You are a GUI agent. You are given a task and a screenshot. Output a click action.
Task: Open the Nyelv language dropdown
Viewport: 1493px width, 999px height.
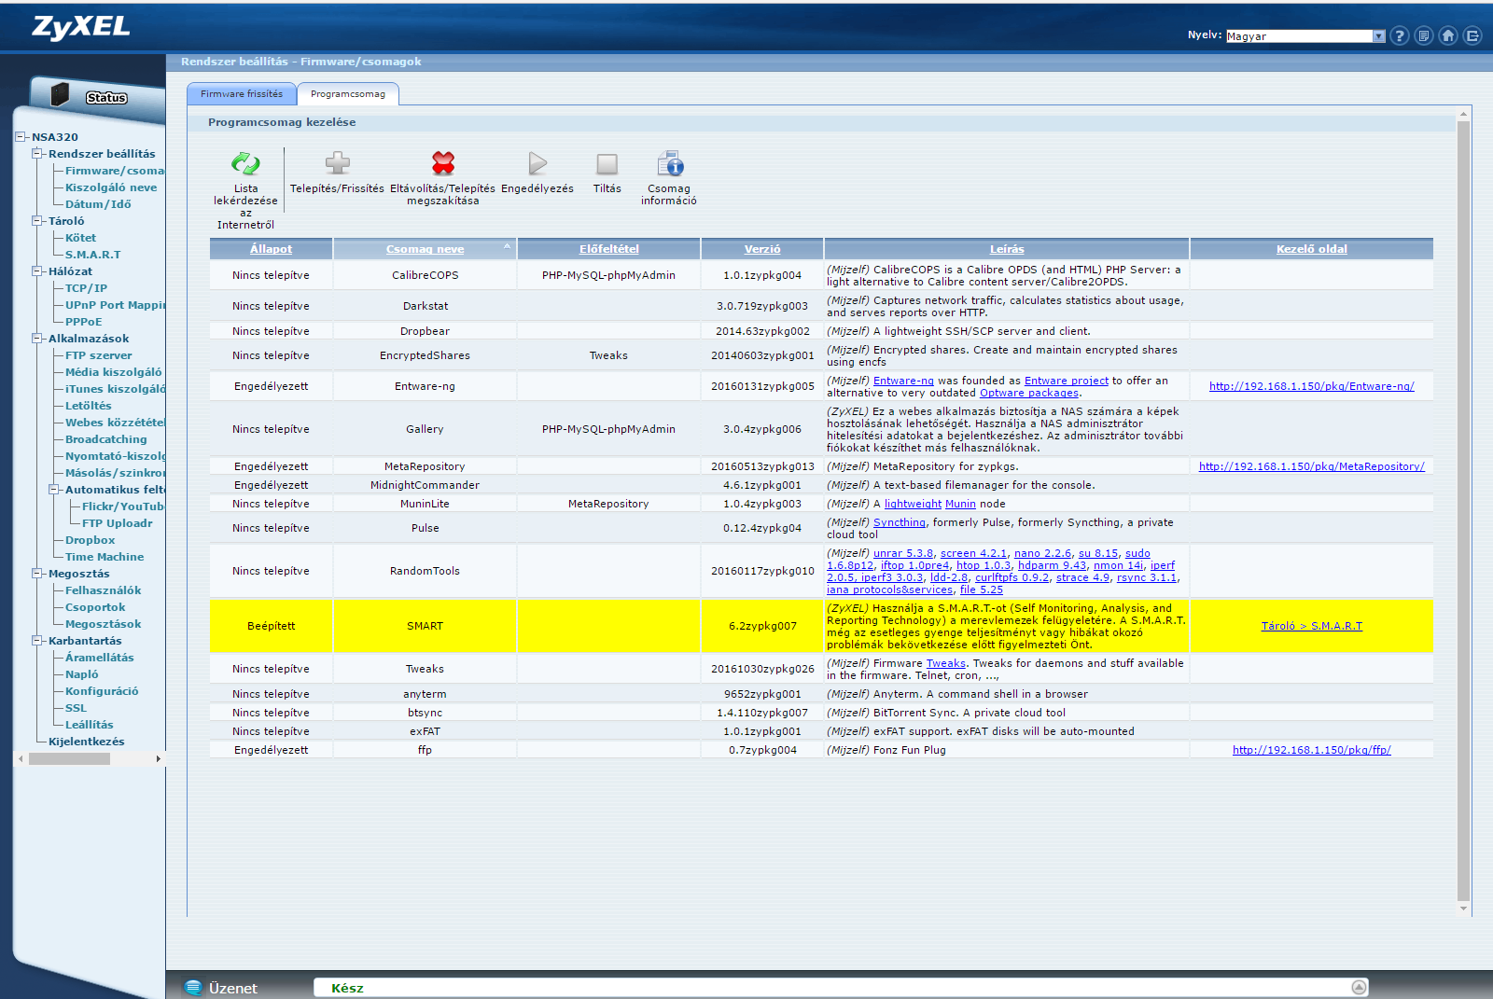click(x=1305, y=36)
